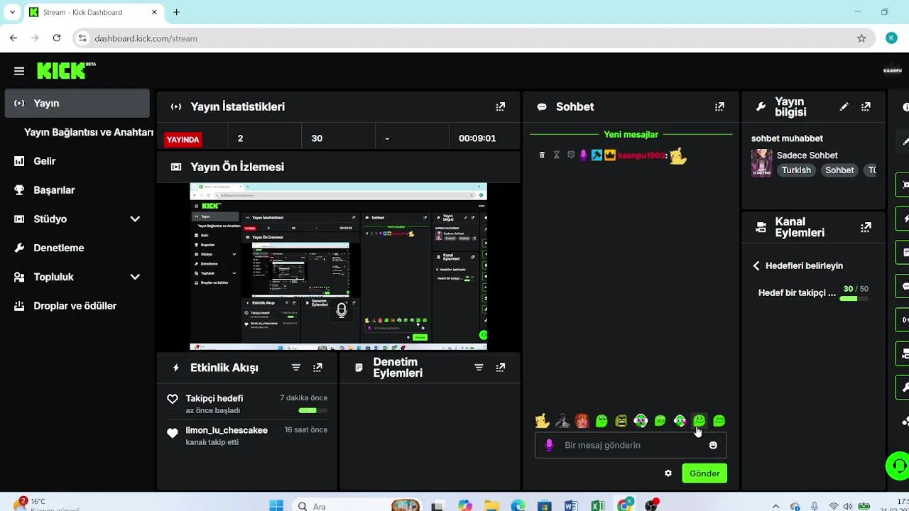The width and height of the screenshot is (909, 511).
Task: Open Excel from the taskbar
Action: coord(597,506)
